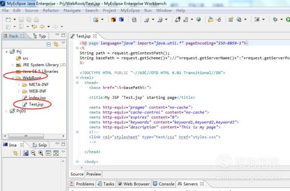
Task: Toggle link-with-selection in Image Preview panel
Action: point(16,153)
